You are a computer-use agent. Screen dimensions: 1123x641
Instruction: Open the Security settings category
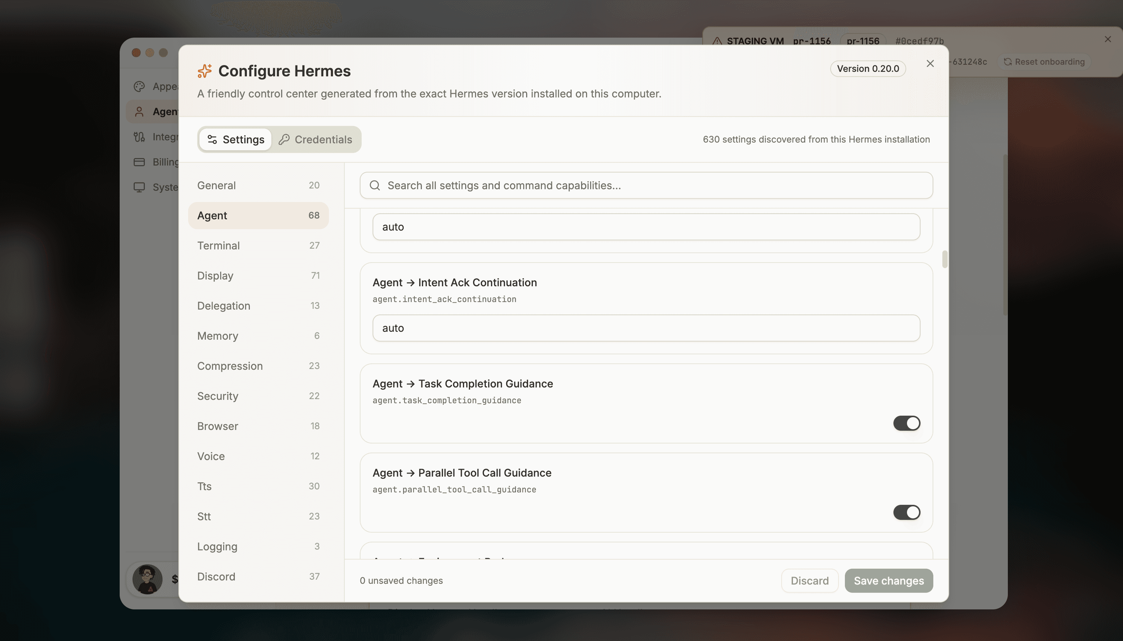click(258, 396)
